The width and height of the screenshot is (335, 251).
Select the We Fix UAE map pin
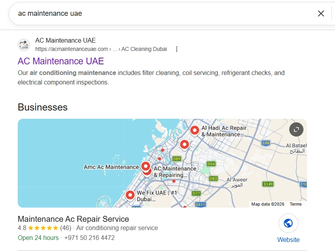(x=130, y=195)
